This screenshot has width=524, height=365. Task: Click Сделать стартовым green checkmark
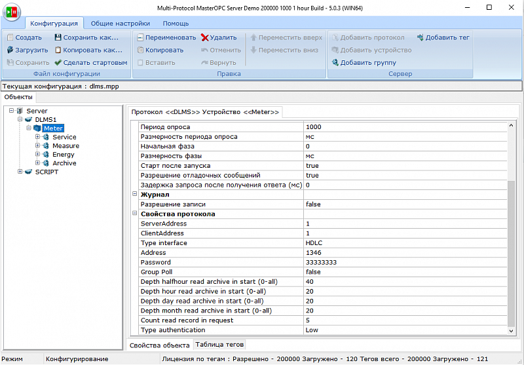click(x=58, y=63)
